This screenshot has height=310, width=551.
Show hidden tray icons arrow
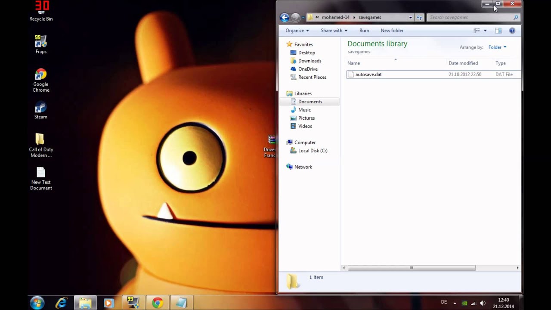(x=455, y=303)
